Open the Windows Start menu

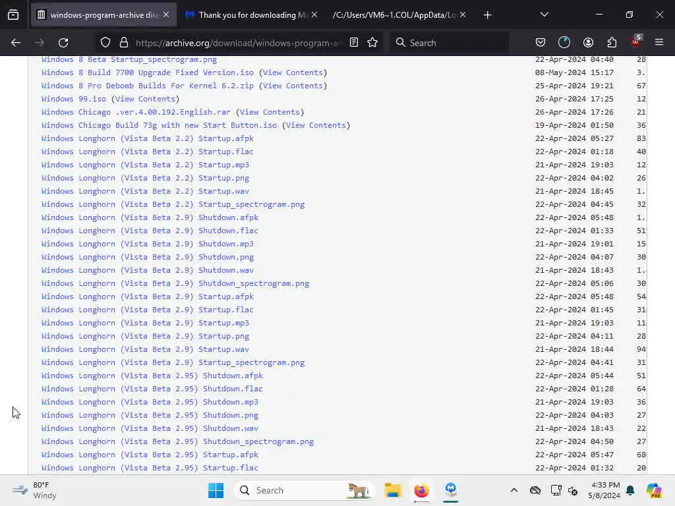[216, 490]
